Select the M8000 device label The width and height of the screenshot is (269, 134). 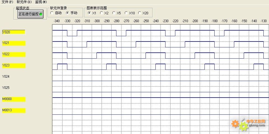(13, 99)
